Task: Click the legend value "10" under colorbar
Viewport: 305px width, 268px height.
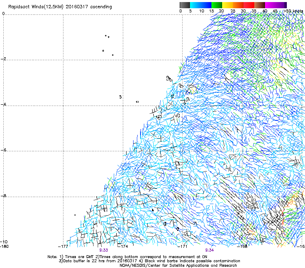Action: coord(202,11)
